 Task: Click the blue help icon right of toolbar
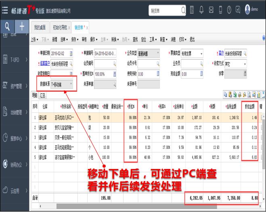[x=264, y=38]
